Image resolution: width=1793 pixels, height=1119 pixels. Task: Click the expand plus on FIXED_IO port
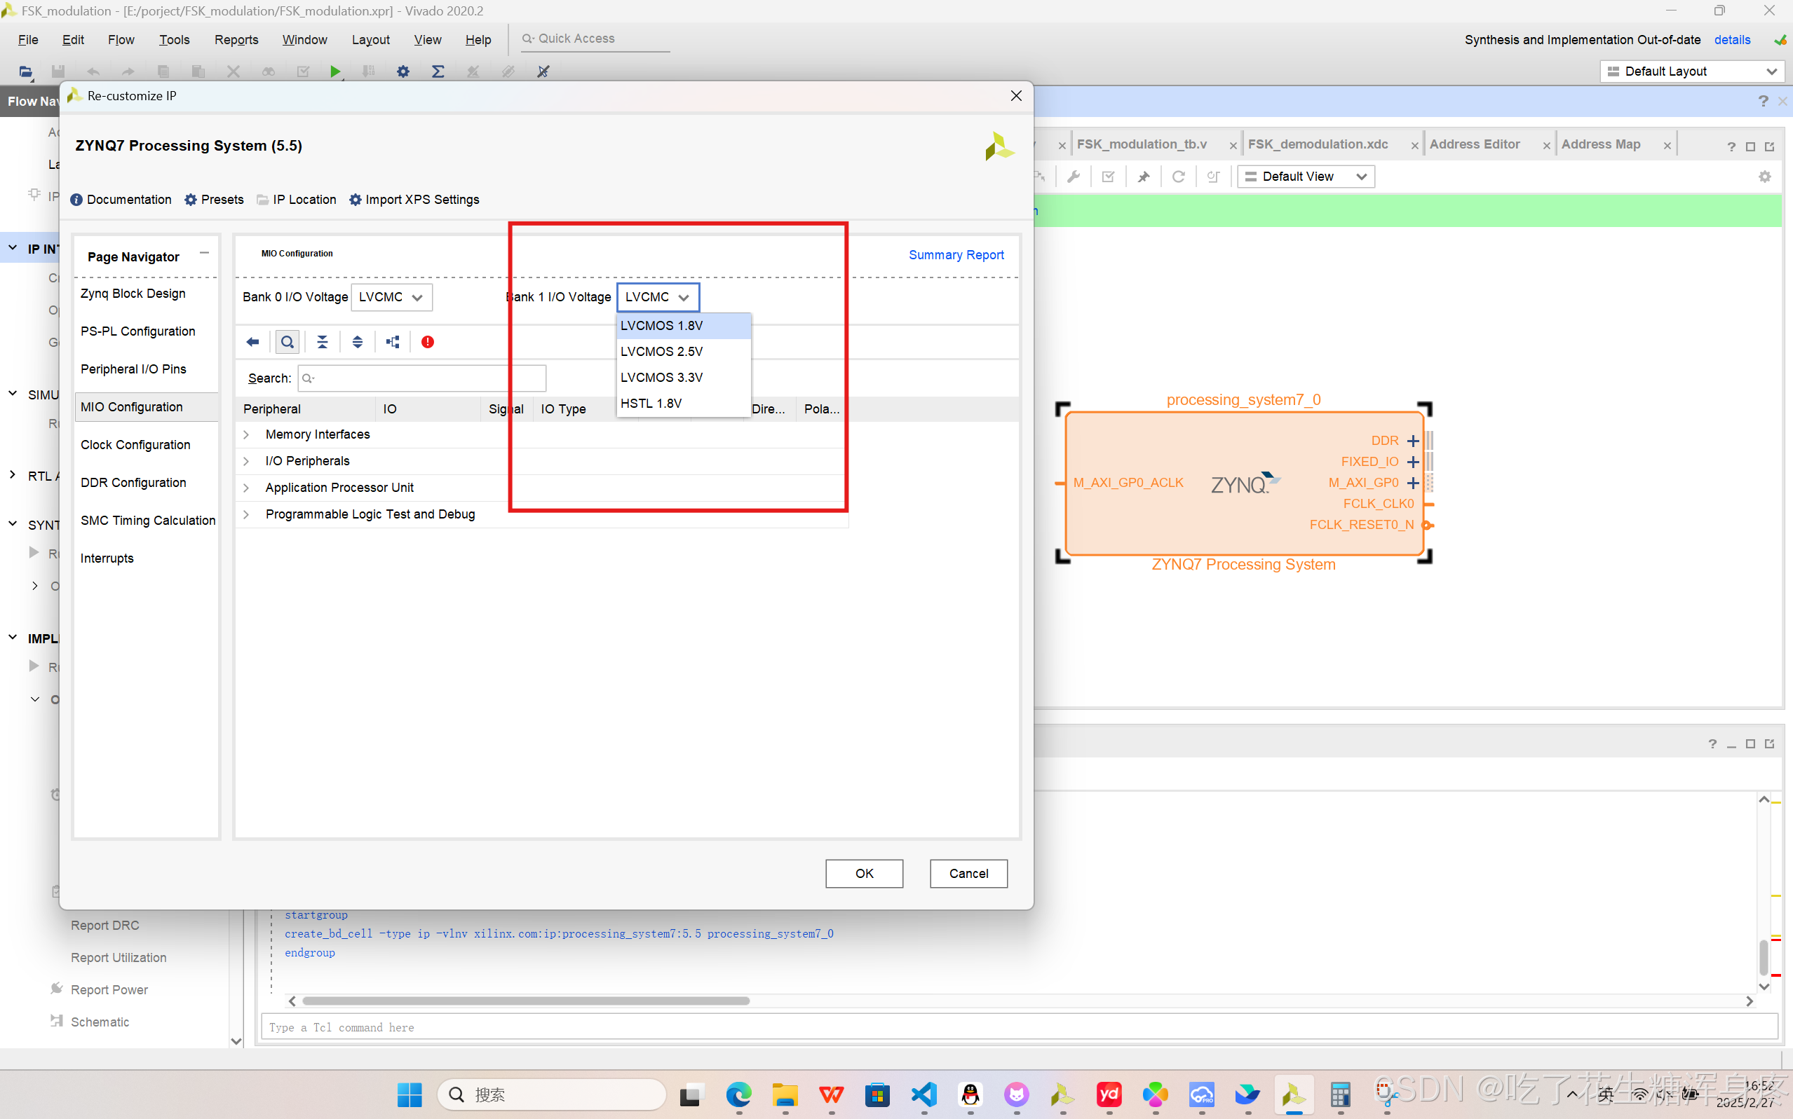[1413, 462]
